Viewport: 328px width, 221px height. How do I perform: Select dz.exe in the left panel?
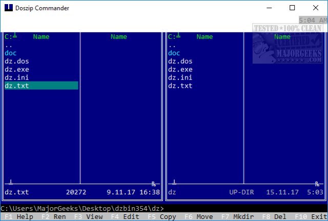click(x=17, y=70)
